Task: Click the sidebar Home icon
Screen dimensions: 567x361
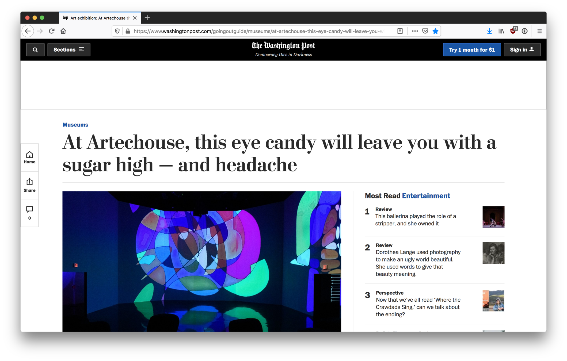Action: 29,157
